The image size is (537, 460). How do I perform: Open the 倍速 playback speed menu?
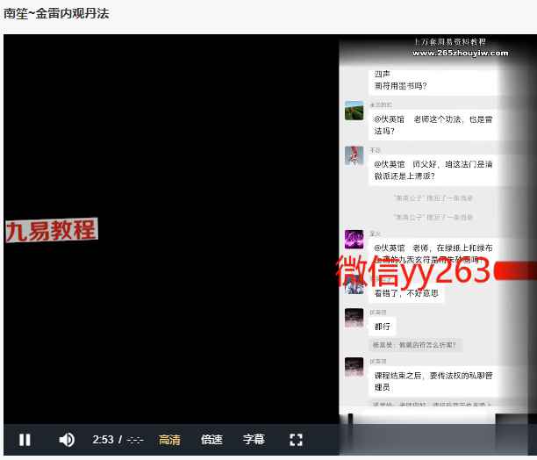(x=211, y=439)
